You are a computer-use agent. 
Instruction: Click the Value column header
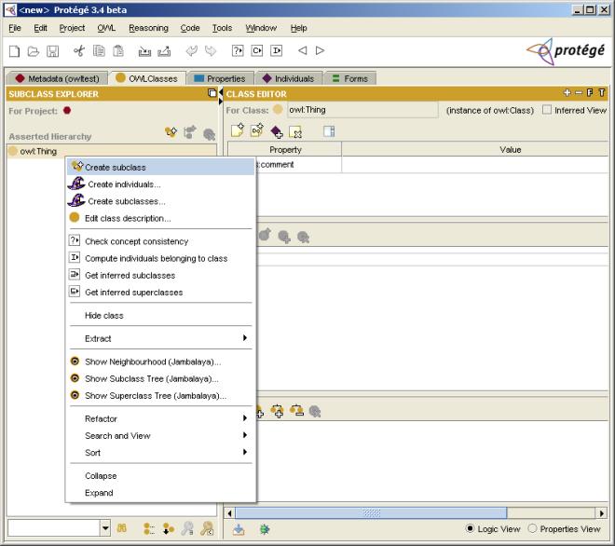pyautogui.click(x=474, y=149)
